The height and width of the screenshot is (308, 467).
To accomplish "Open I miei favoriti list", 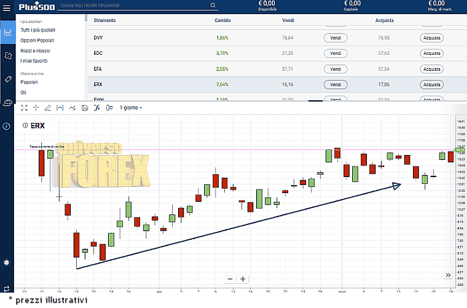I will [x=36, y=61].
